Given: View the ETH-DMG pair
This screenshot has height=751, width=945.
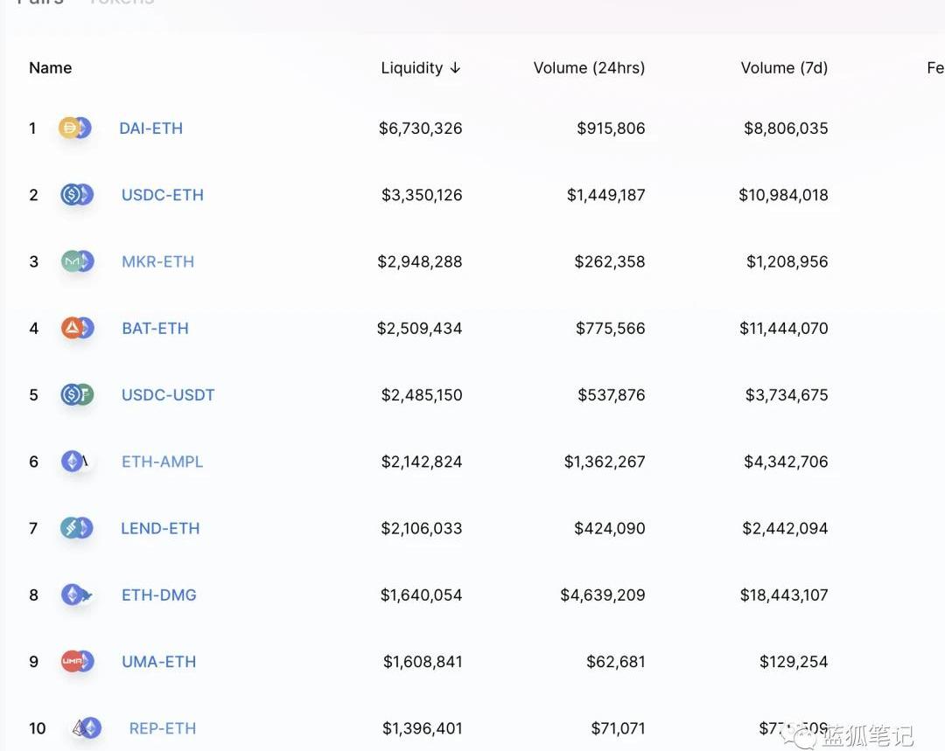Looking at the screenshot, I should pyautogui.click(x=159, y=595).
